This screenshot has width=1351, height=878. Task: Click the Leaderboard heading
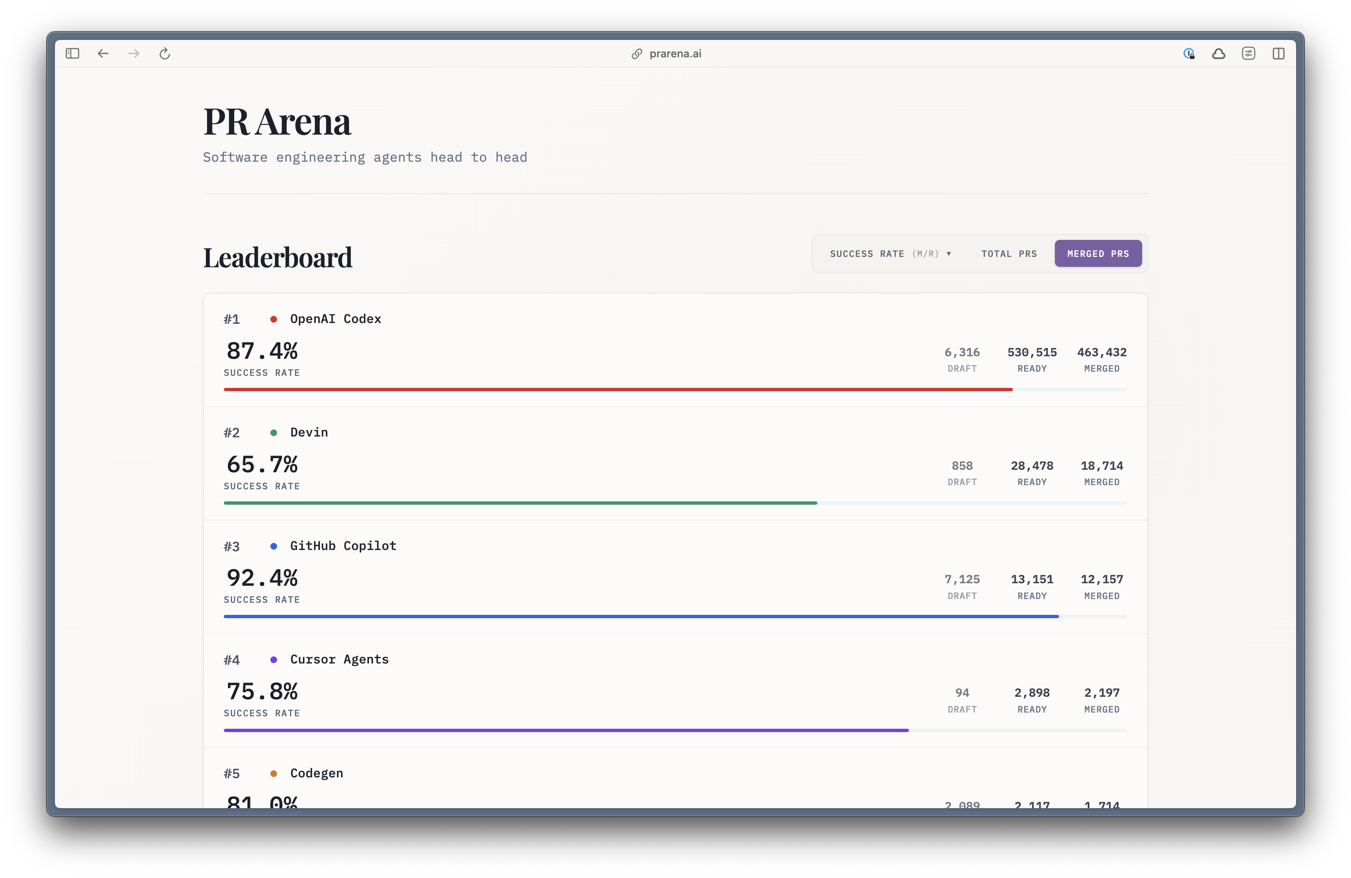click(277, 257)
